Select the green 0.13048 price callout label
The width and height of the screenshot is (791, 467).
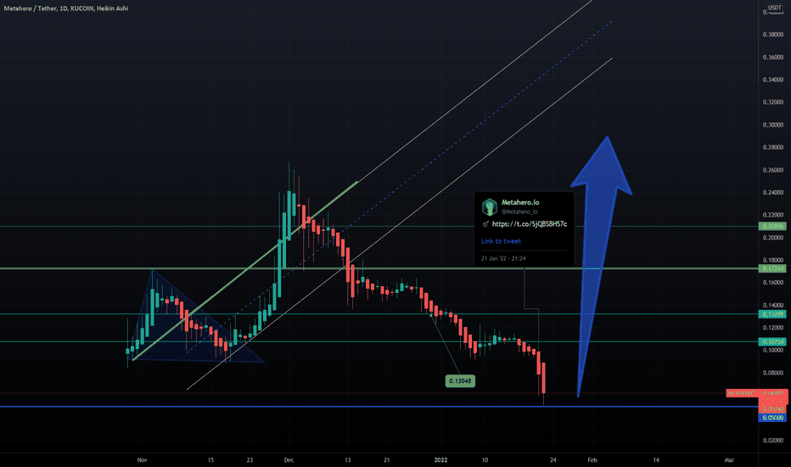460,381
